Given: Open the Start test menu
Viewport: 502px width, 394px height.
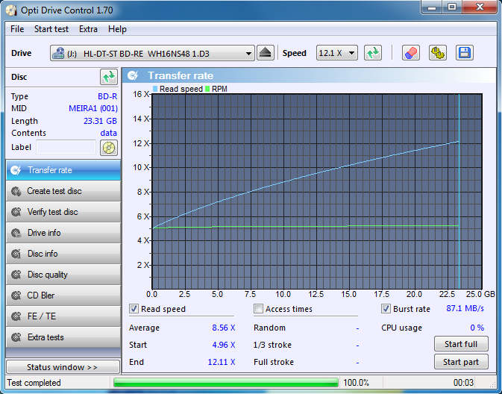Looking at the screenshot, I should [x=51, y=29].
